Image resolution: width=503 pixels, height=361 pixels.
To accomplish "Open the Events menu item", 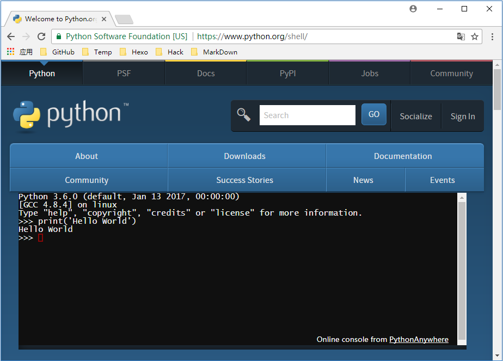I will pos(444,180).
